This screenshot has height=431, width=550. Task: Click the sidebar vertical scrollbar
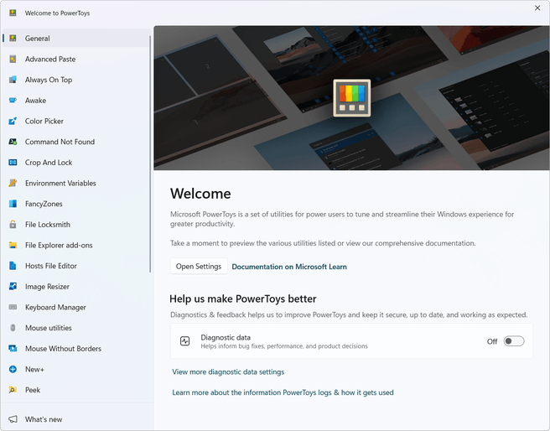[150, 153]
